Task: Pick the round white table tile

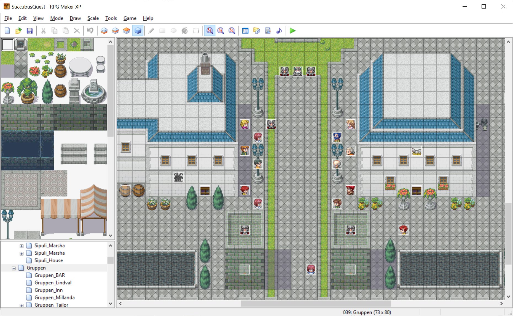Action: pos(80,67)
